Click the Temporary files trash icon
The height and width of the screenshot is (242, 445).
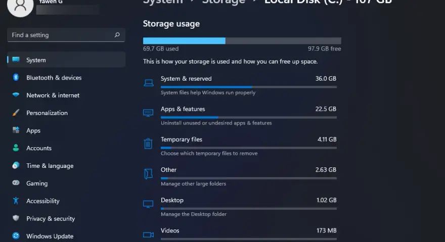pos(148,144)
